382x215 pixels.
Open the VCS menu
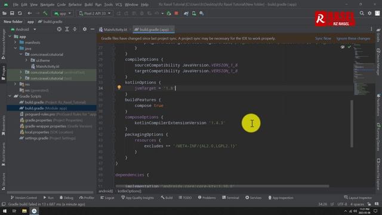click(119, 5)
